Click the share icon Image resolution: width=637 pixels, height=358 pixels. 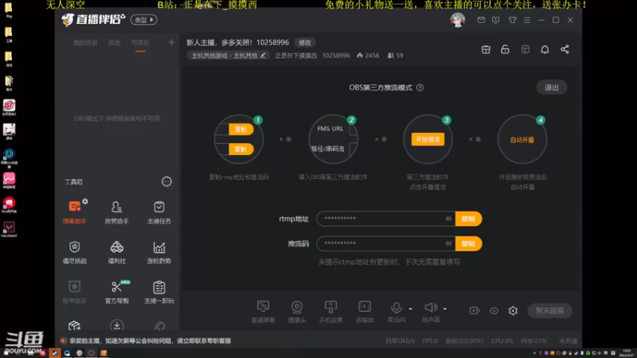pos(565,49)
